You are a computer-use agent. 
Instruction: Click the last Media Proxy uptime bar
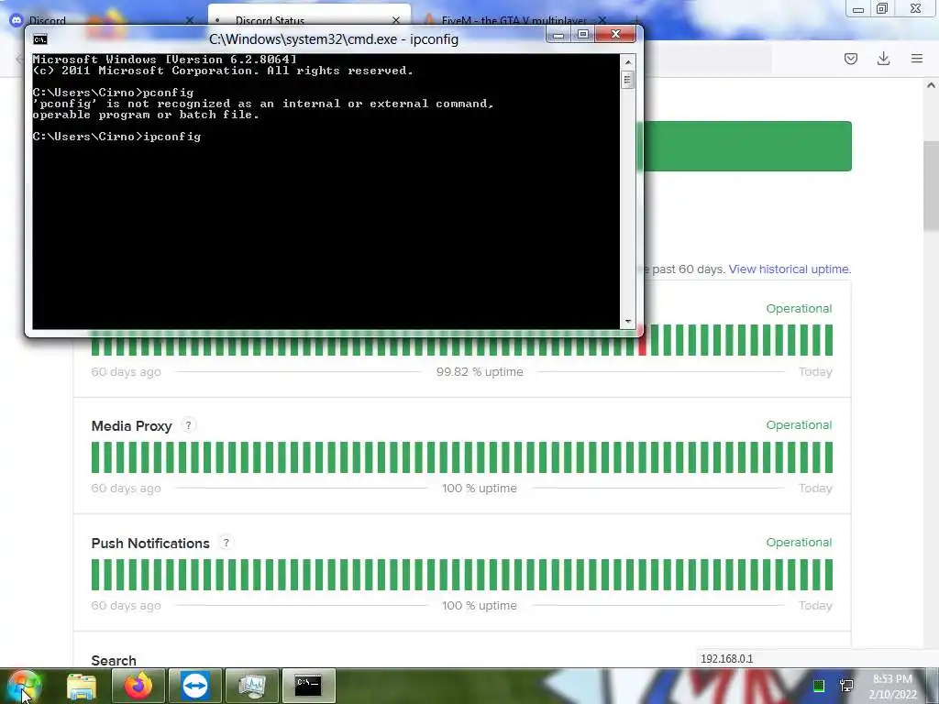829,457
